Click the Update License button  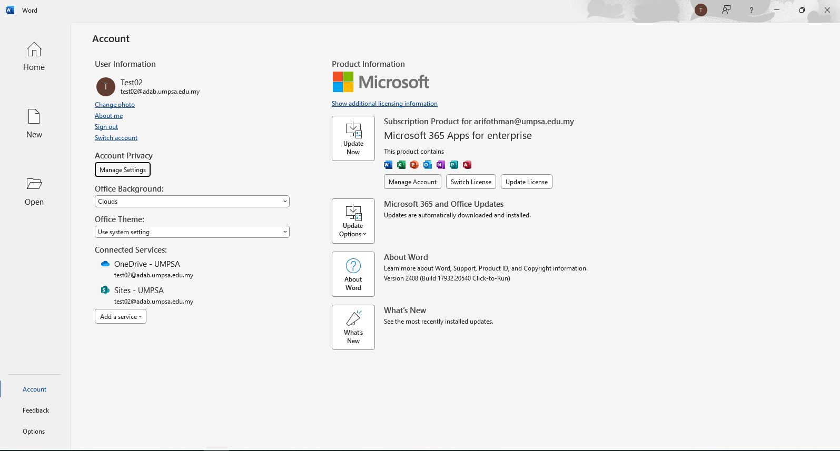(x=526, y=182)
